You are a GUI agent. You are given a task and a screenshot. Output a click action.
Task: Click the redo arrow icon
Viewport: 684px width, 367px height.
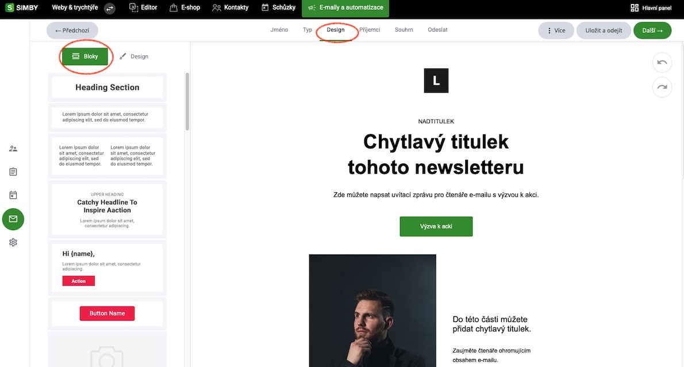[x=662, y=87]
